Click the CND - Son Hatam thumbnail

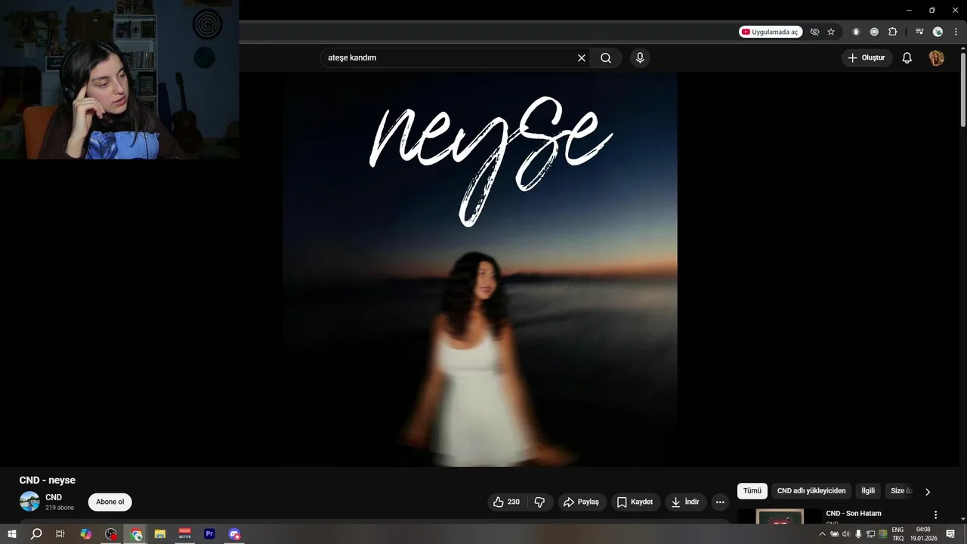pos(779,517)
